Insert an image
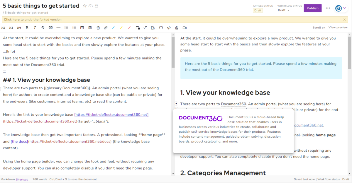The height and width of the screenshot is (183, 352). [90, 28]
